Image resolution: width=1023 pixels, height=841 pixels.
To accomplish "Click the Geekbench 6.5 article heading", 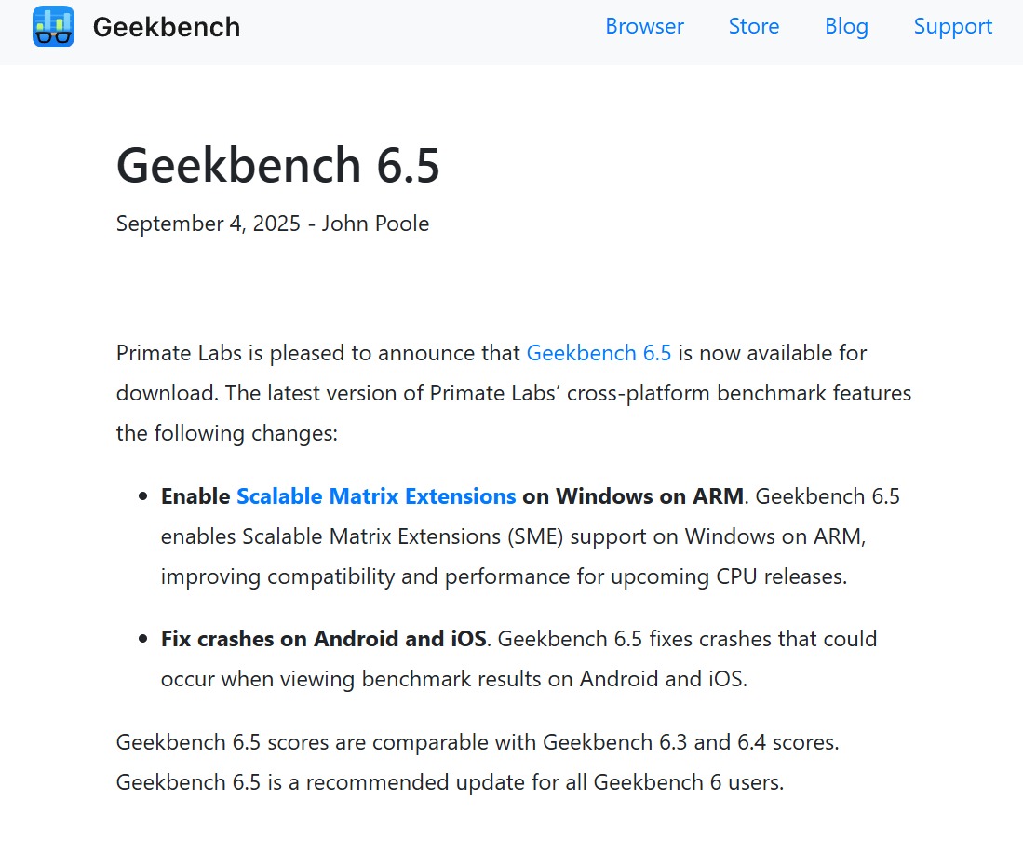I will pos(278,165).
